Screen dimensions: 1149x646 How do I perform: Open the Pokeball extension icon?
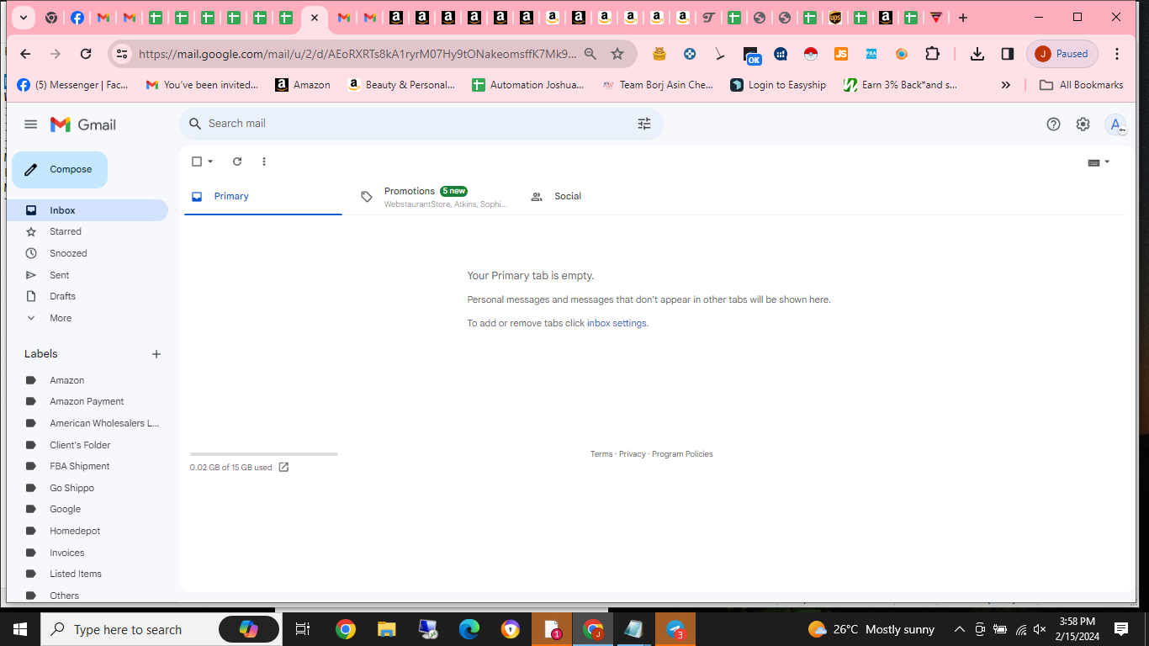811,54
